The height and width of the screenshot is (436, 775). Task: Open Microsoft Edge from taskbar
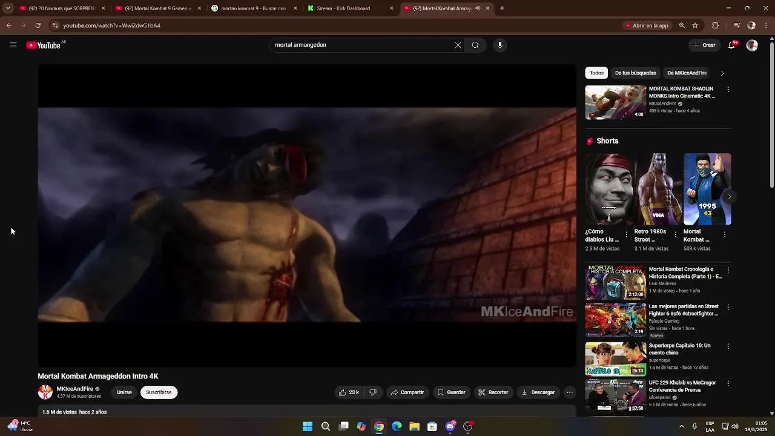397,426
